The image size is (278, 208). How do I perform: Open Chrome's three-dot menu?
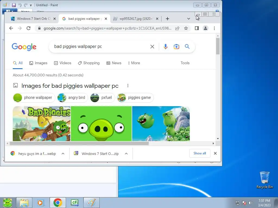click(214, 28)
